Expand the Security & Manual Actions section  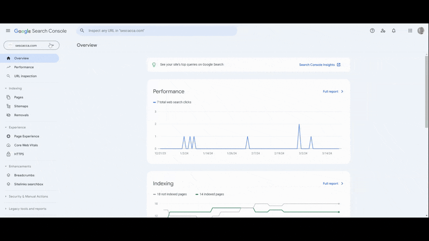[5, 196]
